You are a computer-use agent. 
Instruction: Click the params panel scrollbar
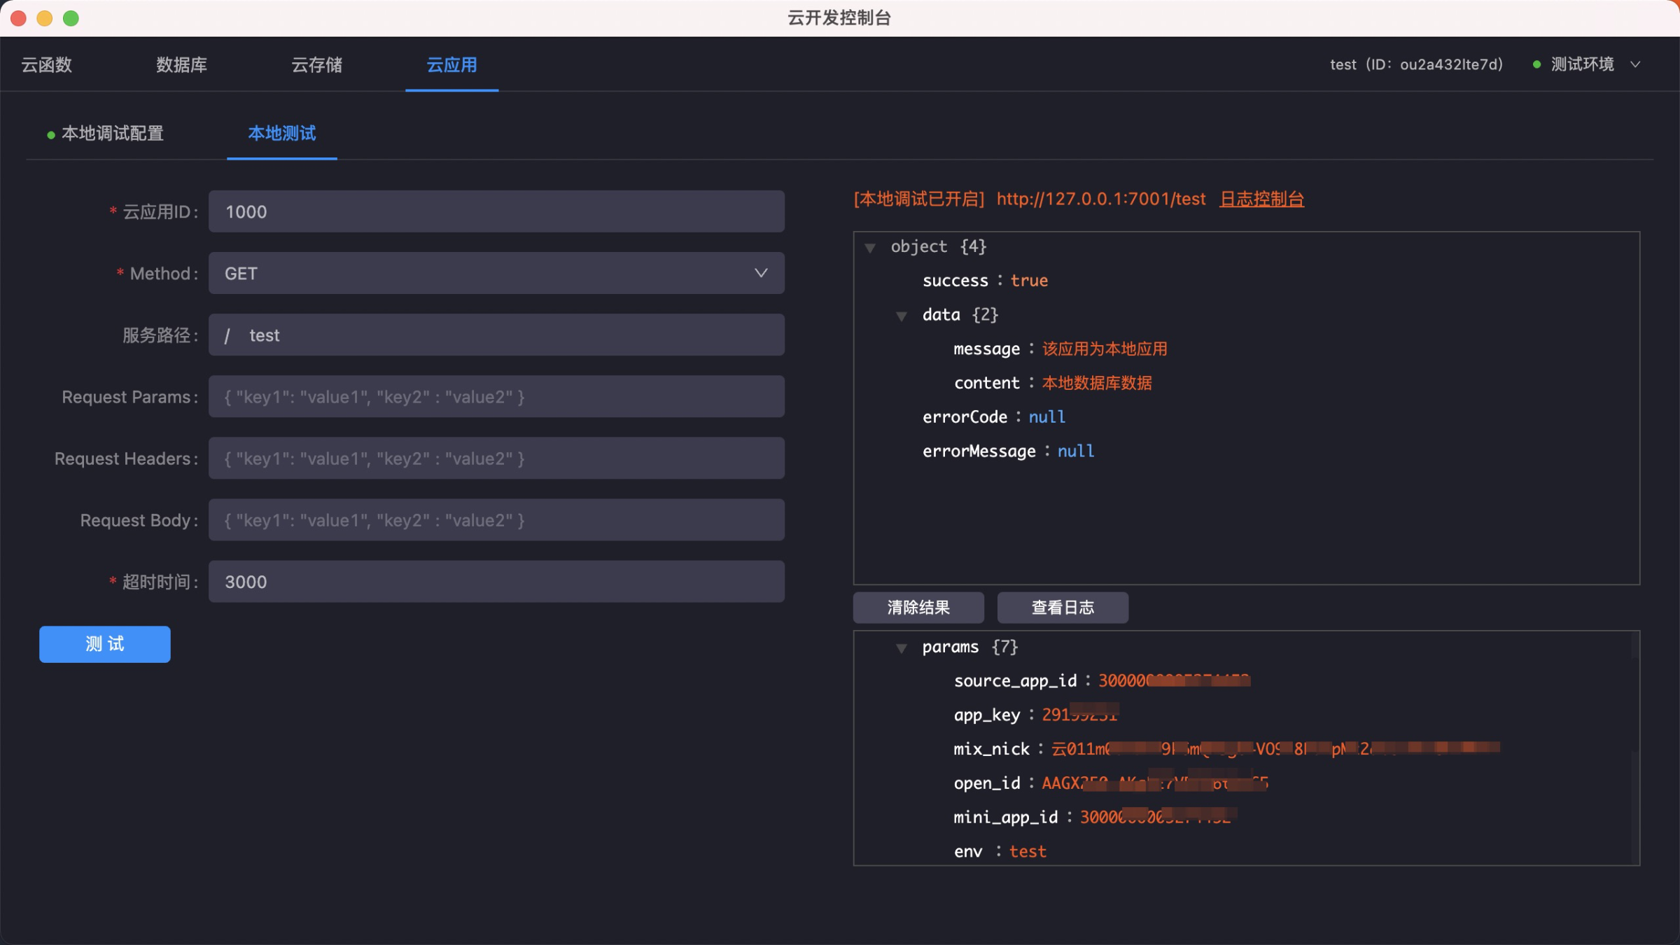tap(1634, 748)
